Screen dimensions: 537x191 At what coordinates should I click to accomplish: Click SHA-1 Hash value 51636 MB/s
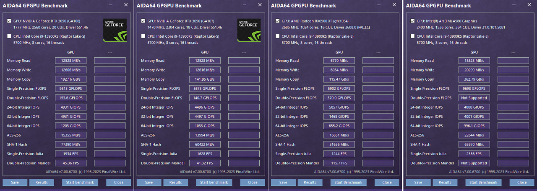tap(339, 145)
